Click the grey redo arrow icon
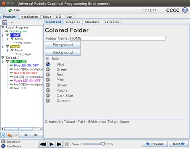 tap(16, 135)
